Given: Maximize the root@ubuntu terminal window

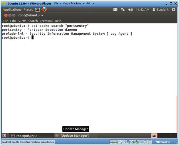Looking at the screenshot, I should coord(14,15).
